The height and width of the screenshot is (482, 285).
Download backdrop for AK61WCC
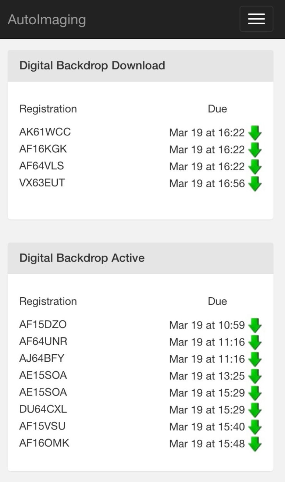coord(255,133)
